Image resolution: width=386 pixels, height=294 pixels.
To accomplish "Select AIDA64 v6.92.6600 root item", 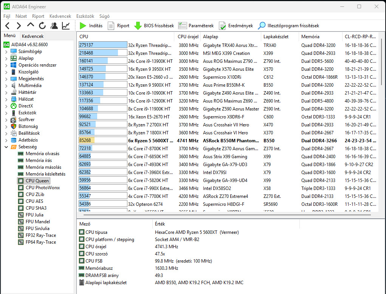I will (26, 45).
